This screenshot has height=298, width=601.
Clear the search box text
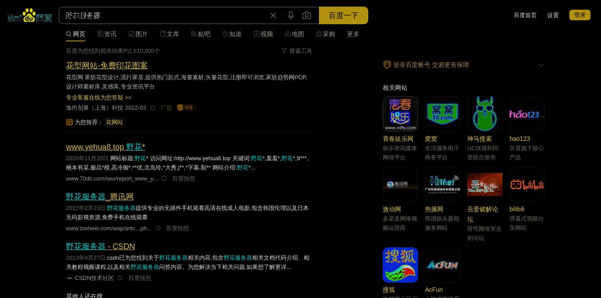(273, 15)
